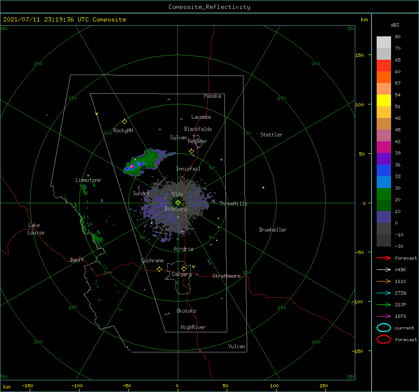Click the green 22JP arrow icon
419x392 pixels.
coord(384,304)
